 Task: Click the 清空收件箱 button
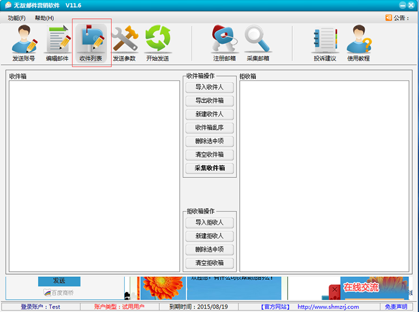tap(209, 155)
